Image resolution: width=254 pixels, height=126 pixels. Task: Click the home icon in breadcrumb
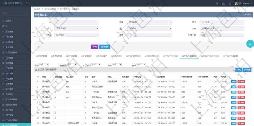point(35,9)
